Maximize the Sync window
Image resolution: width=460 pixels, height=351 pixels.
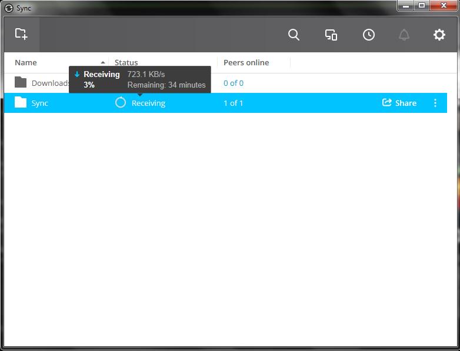(x=422, y=6)
